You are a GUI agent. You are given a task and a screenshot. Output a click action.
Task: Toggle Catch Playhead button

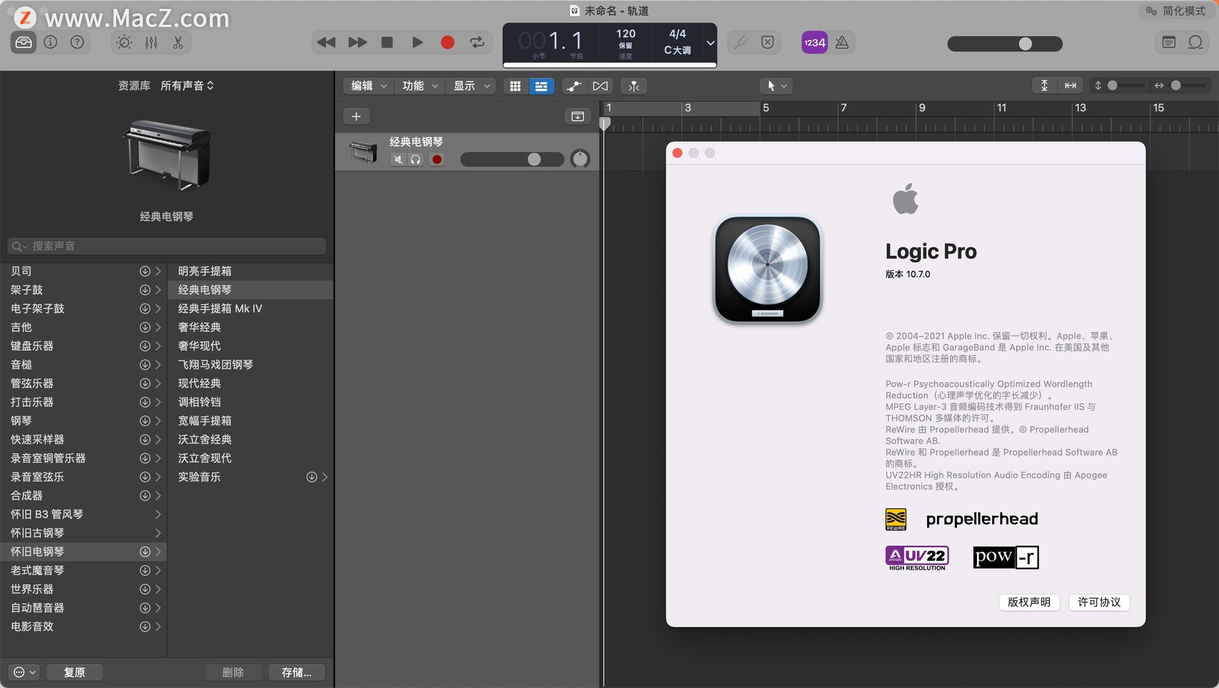point(634,86)
